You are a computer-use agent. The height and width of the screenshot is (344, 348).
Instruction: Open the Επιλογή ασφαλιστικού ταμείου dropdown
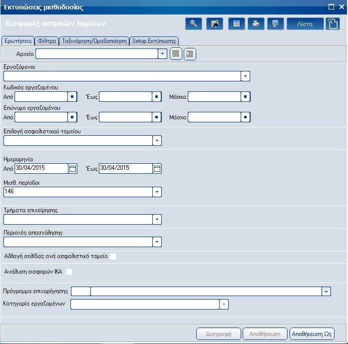click(x=157, y=140)
